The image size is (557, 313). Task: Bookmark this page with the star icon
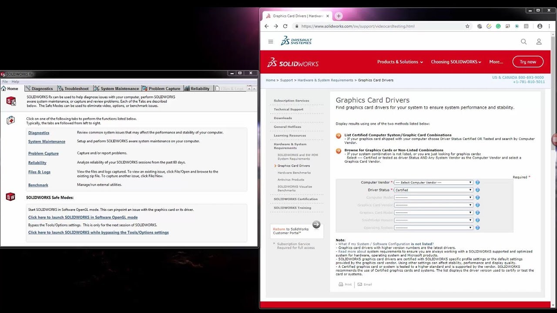coord(467,26)
